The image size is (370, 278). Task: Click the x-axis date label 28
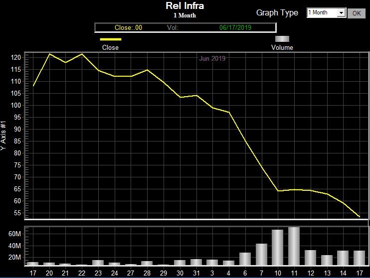point(147,274)
